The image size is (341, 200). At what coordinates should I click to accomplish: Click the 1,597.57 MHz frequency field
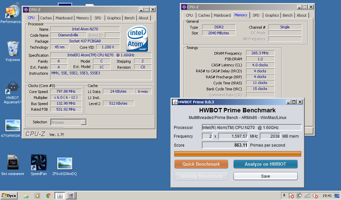(233, 136)
